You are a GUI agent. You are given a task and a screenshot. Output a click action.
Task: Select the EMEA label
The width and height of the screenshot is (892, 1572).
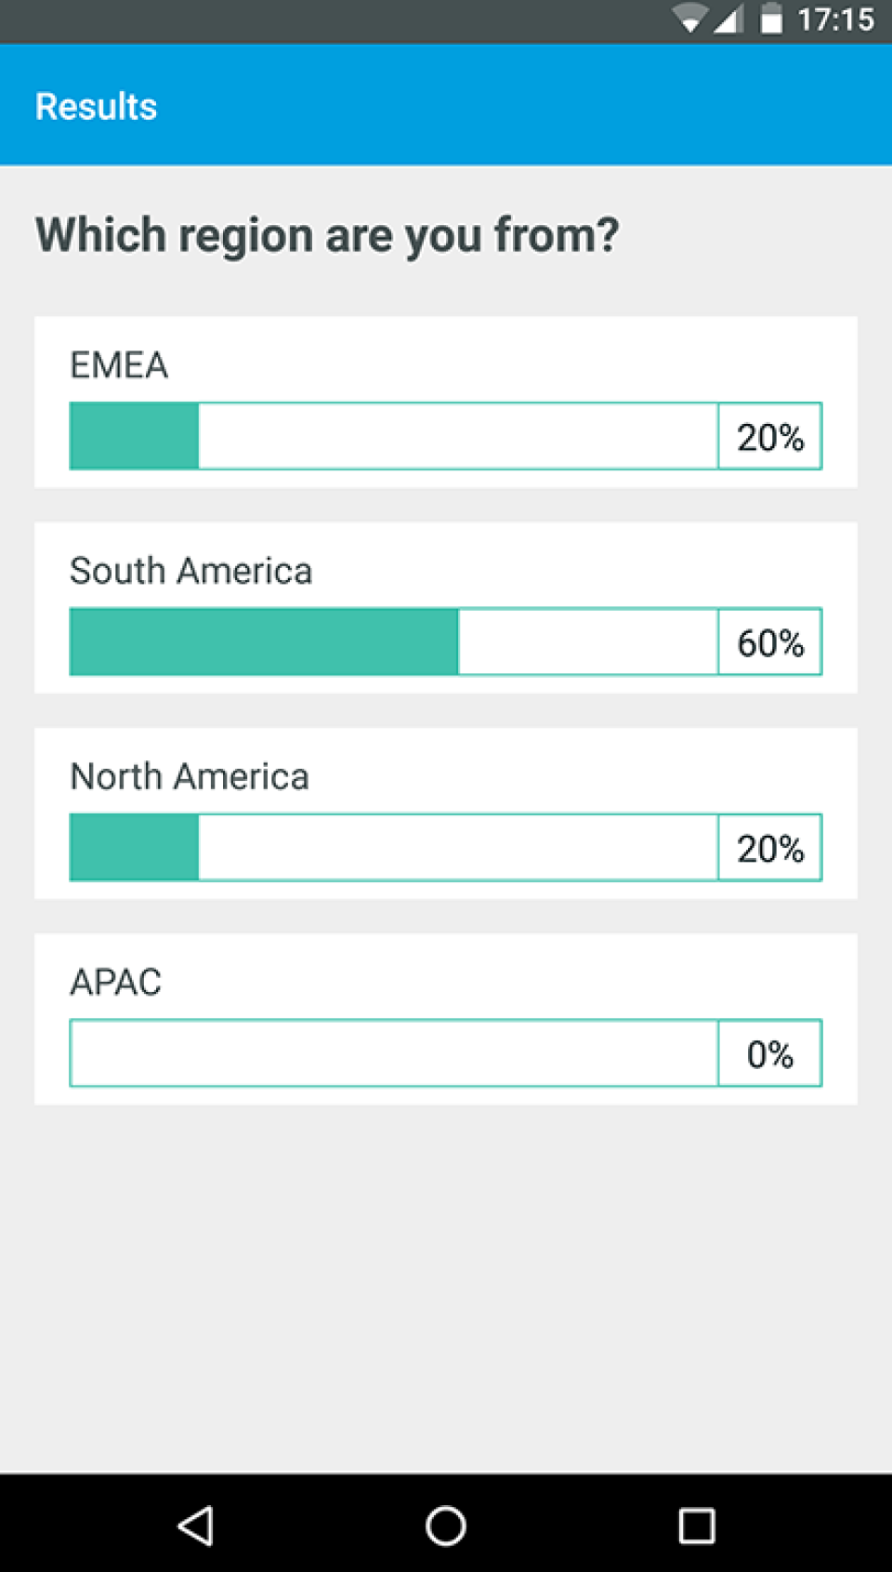click(x=119, y=365)
